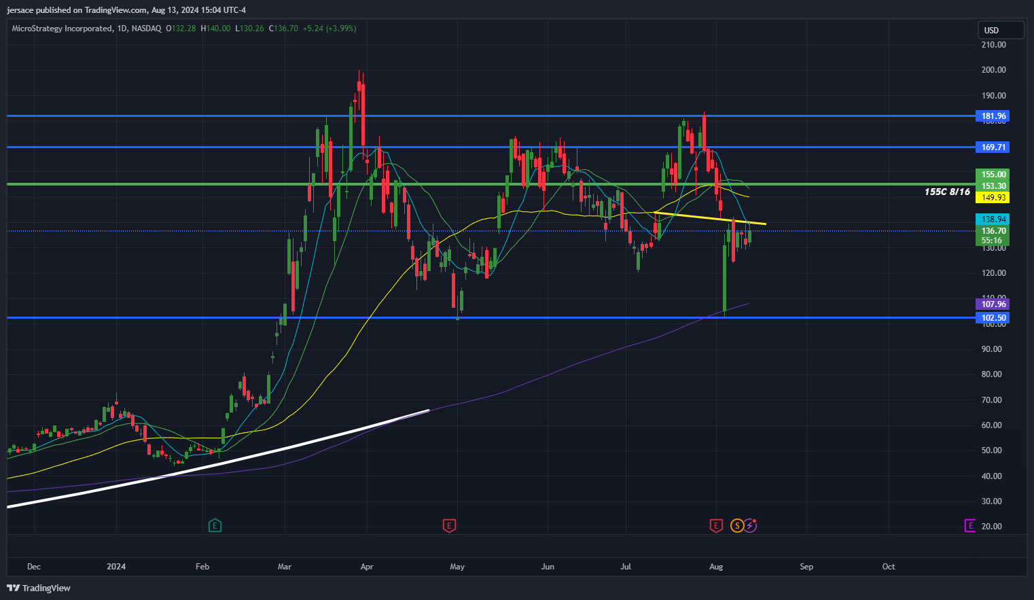
Task: Select the yellow 149.93 price label
Action: (993, 198)
